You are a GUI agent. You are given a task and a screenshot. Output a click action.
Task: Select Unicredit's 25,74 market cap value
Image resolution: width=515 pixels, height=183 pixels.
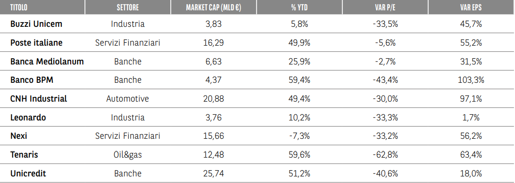(x=214, y=173)
